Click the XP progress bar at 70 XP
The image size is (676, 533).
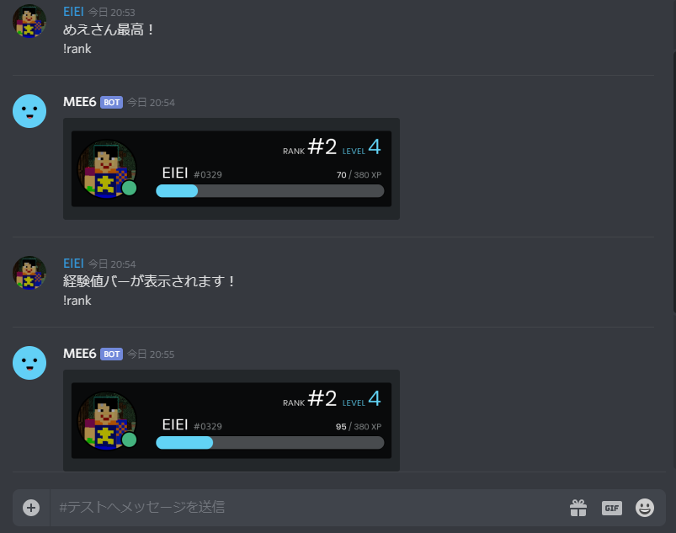270,191
